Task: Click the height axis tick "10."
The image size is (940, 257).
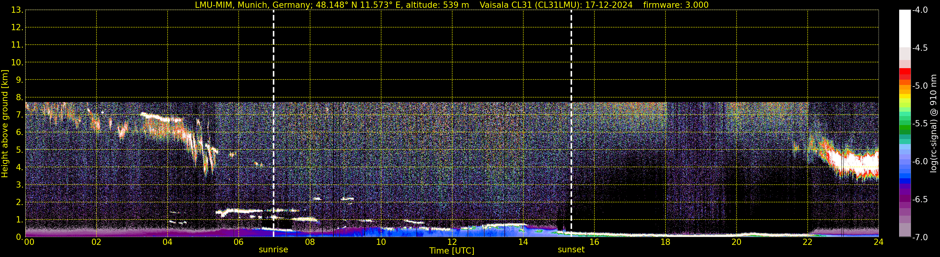Action: pos(17,62)
